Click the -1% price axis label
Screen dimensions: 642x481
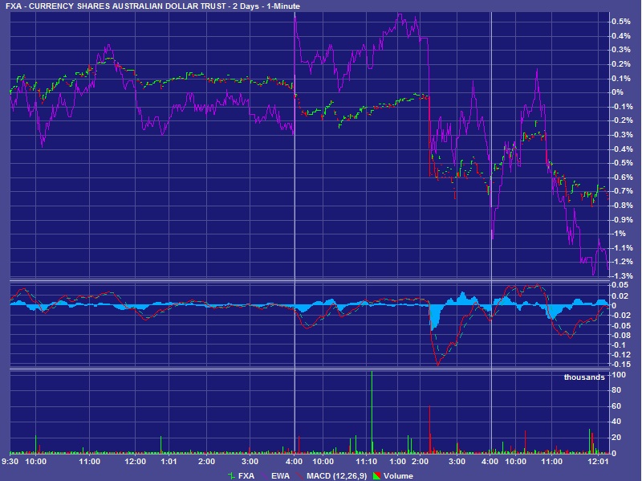(x=619, y=234)
